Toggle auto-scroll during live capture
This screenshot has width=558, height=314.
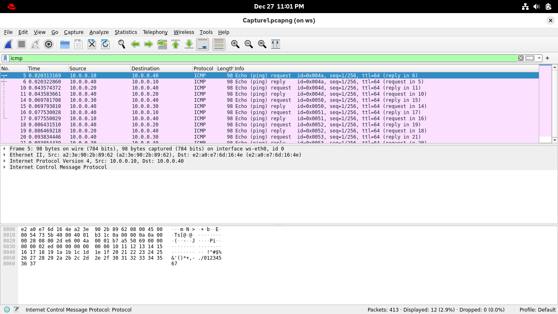point(203,44)
